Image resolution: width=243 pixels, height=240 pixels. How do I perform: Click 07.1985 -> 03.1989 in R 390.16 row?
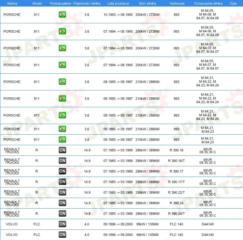point(118,150)
